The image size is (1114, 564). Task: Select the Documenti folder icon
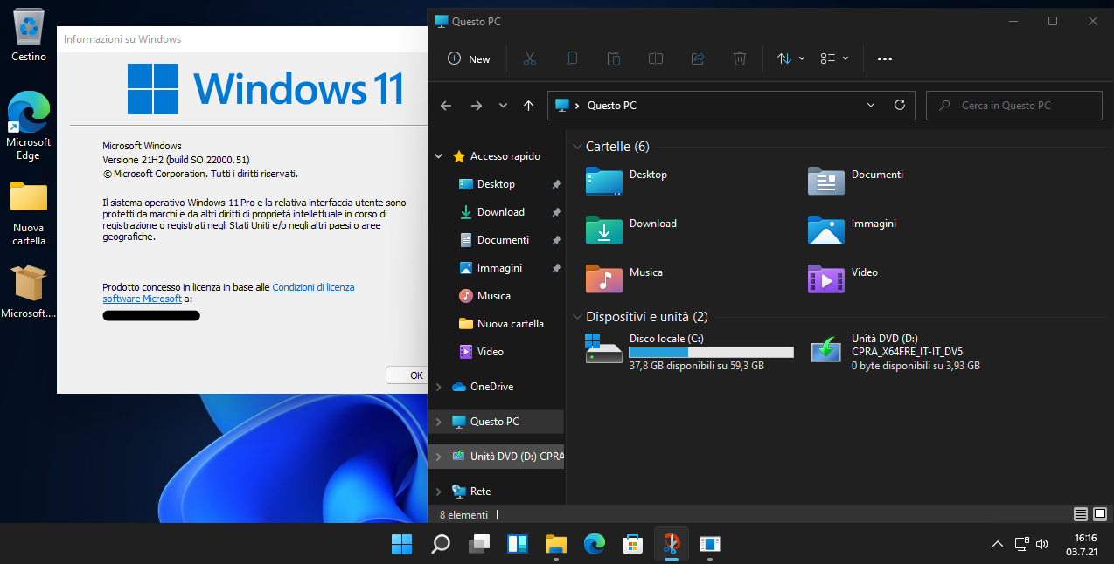click(x=825, y=182)
